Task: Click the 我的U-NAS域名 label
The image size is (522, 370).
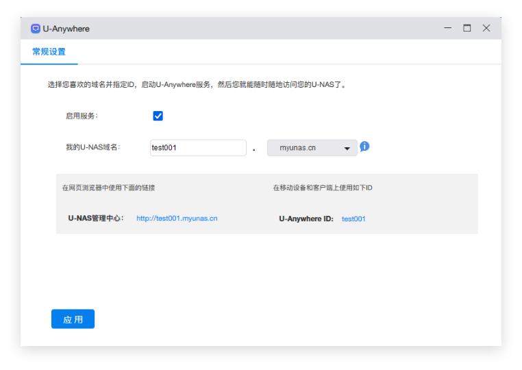Action: [x=92, y=147]
